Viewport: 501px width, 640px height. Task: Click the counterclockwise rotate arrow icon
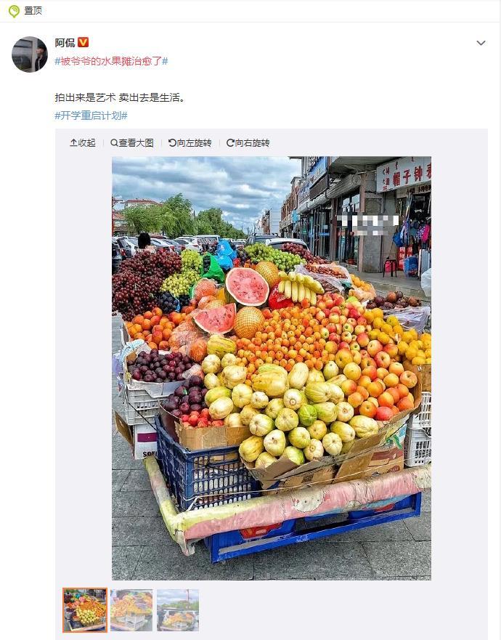(x=172, y=143)
